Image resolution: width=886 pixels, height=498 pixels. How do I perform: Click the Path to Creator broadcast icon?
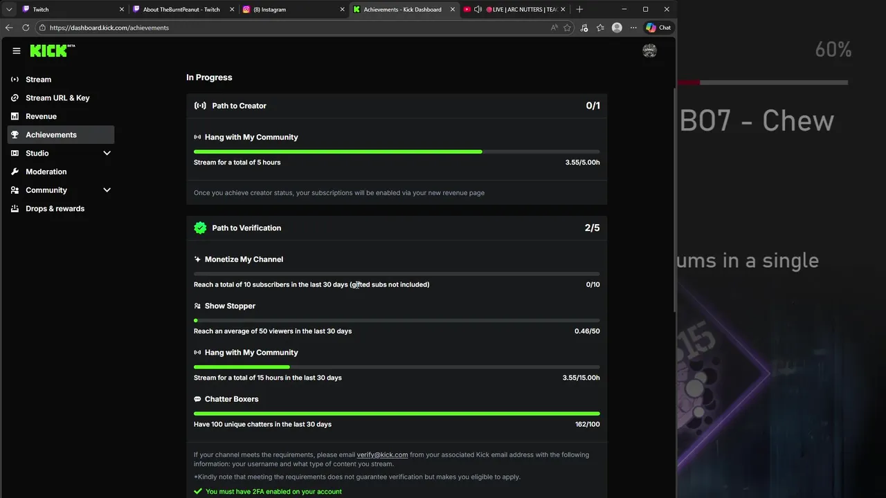pyautogui.click(x=200, y=106)
